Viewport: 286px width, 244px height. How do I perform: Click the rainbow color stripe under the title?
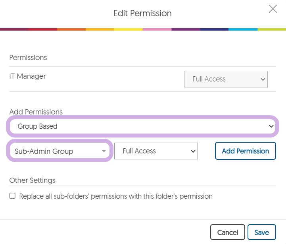click(143, 29)
